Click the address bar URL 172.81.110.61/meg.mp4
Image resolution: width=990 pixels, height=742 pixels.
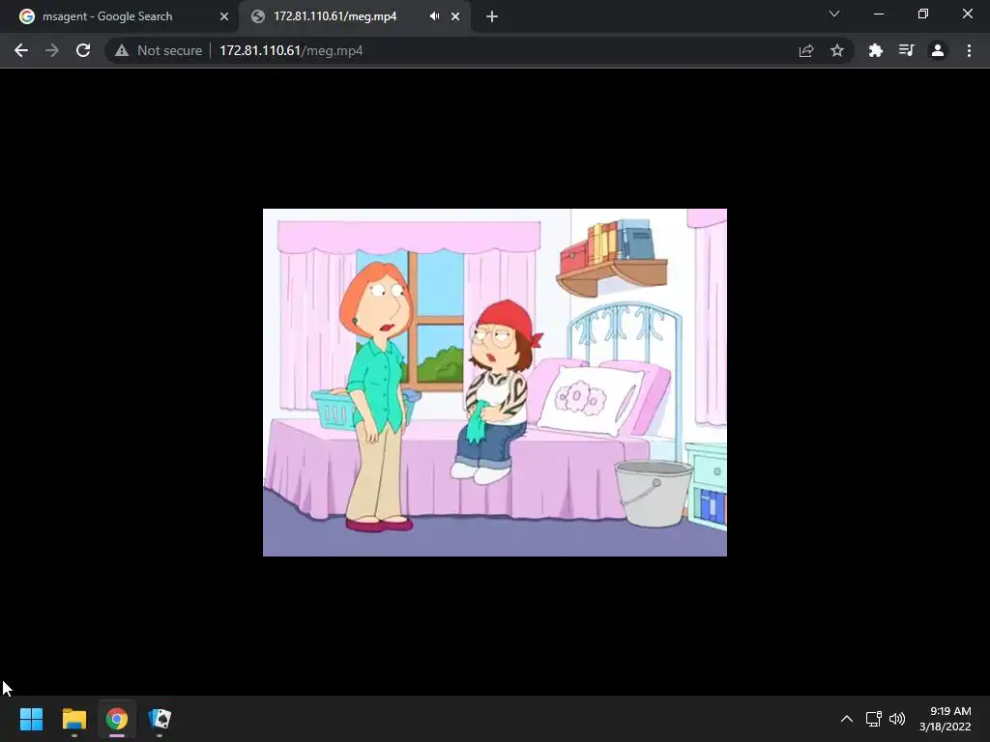[291, 50]
